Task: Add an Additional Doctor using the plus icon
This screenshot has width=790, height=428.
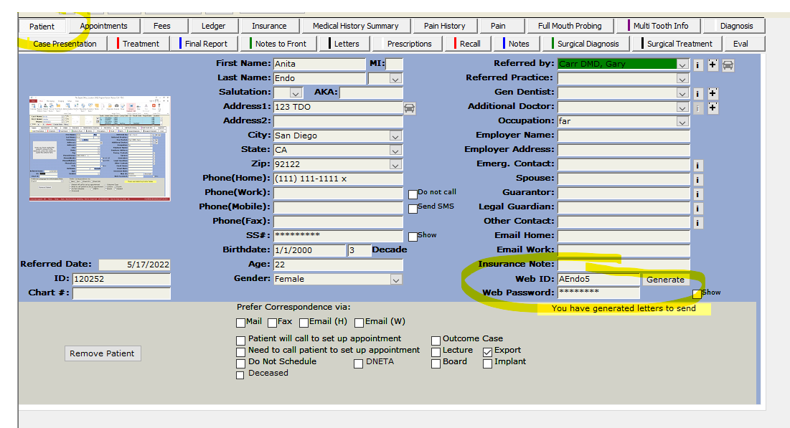Action: point(713,108)
